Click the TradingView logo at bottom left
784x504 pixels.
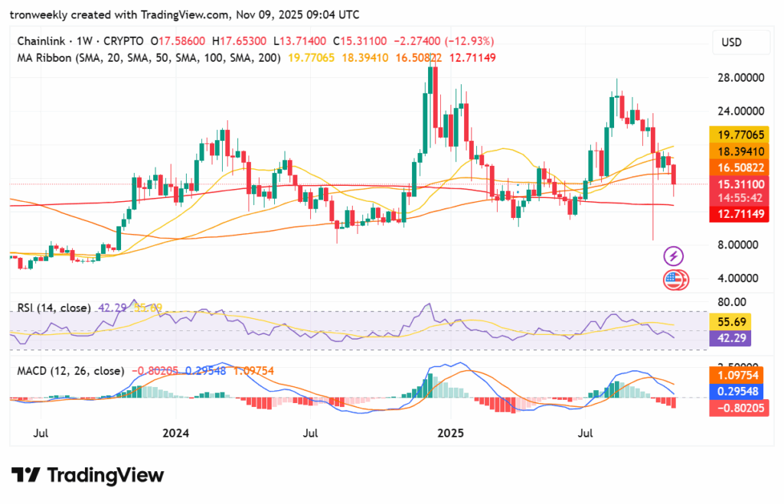(87, 475)
